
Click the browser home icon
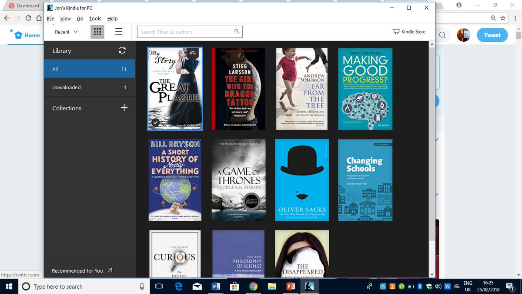click(39, 18)
